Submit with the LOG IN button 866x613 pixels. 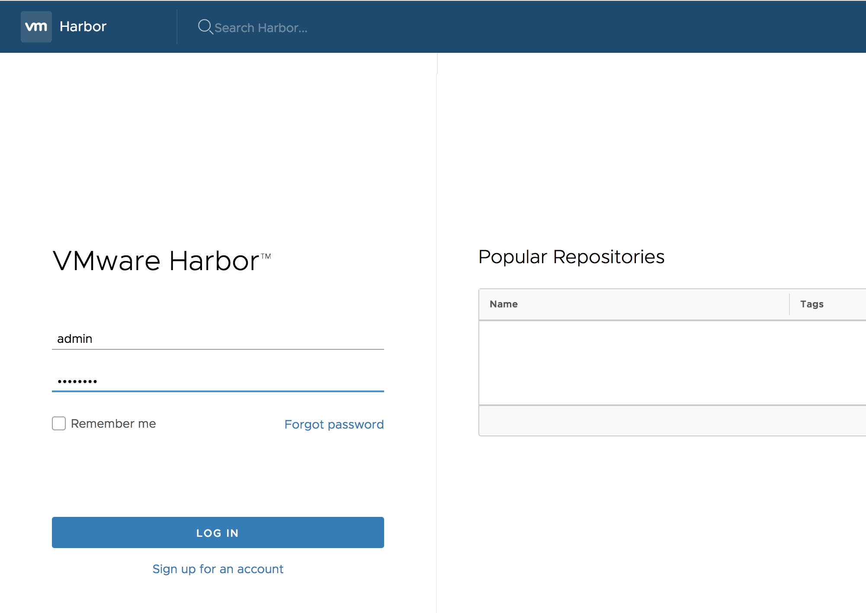[x=218, y=532]
